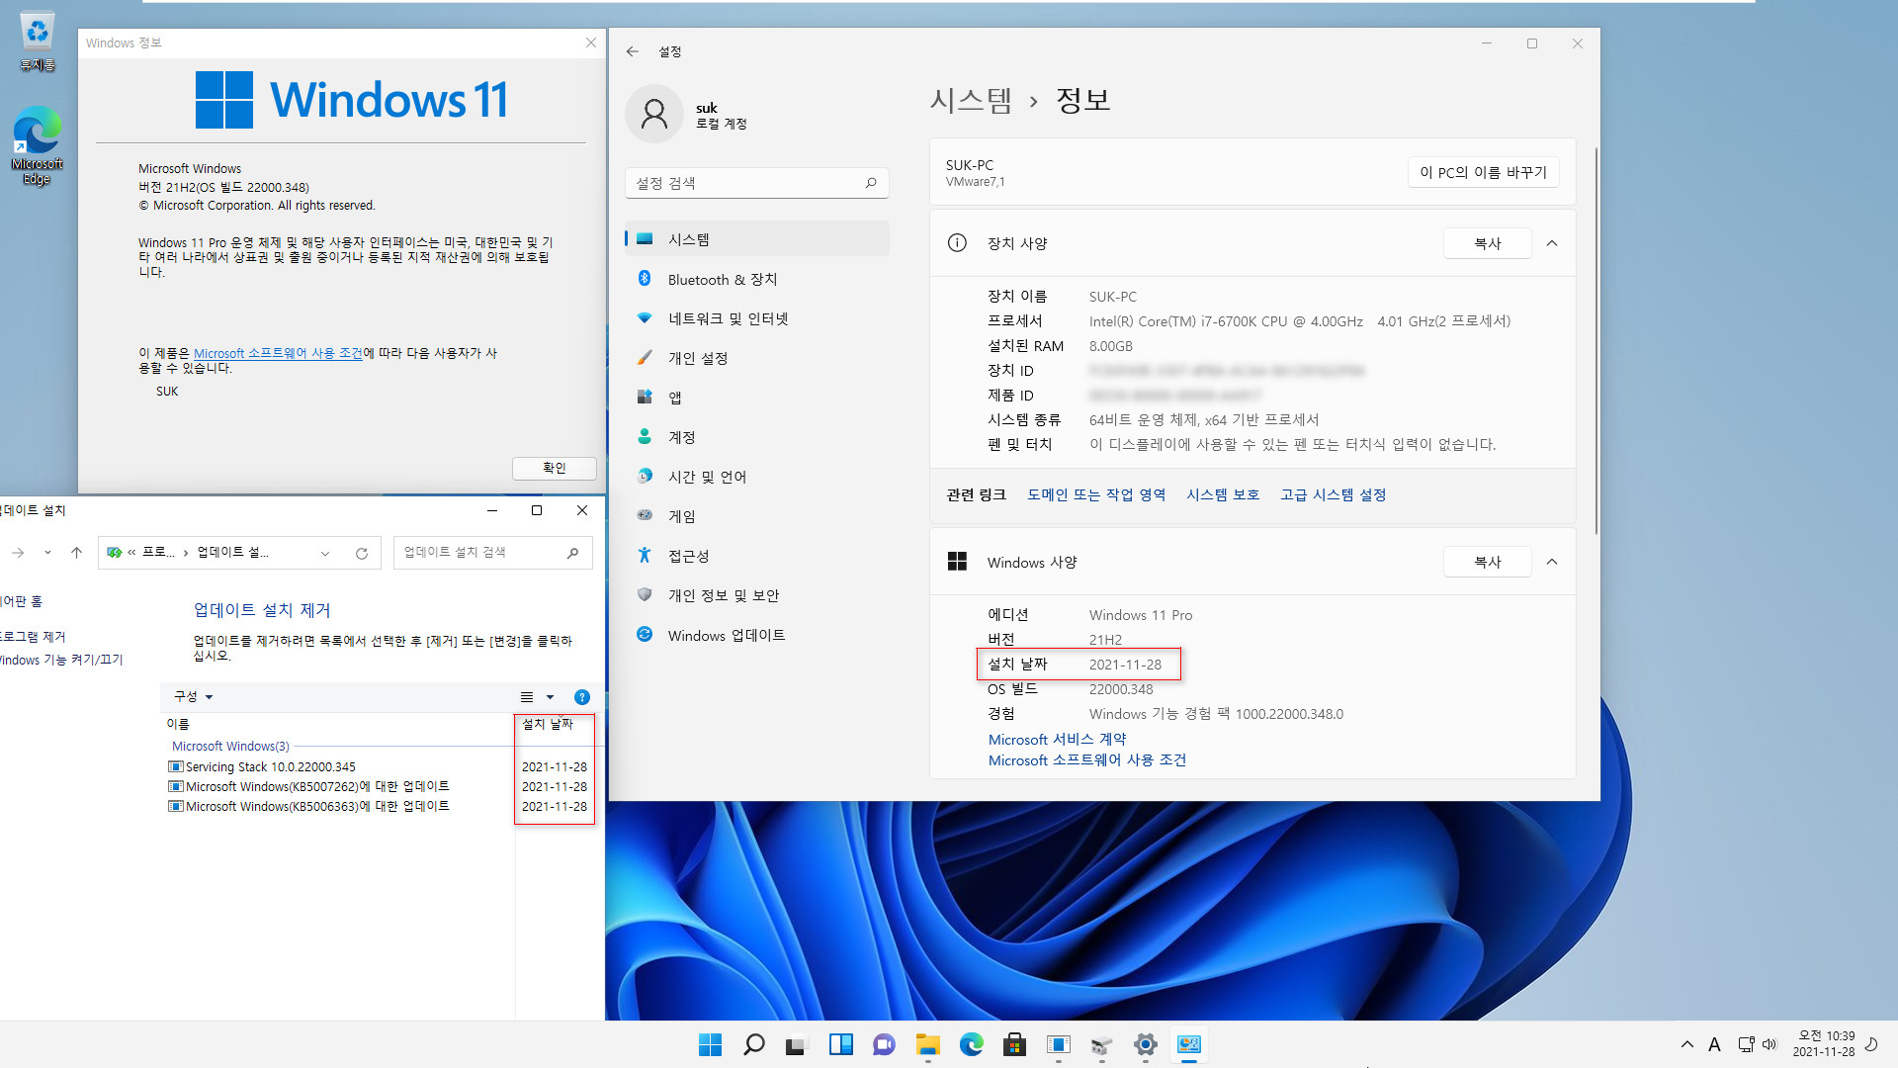
Task: Open 개인 설정 category
Action: [756, 358]
